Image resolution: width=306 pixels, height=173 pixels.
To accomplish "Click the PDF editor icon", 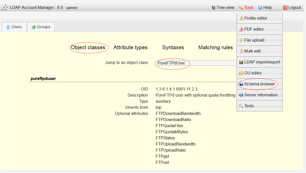I will [x=241, y=29].
